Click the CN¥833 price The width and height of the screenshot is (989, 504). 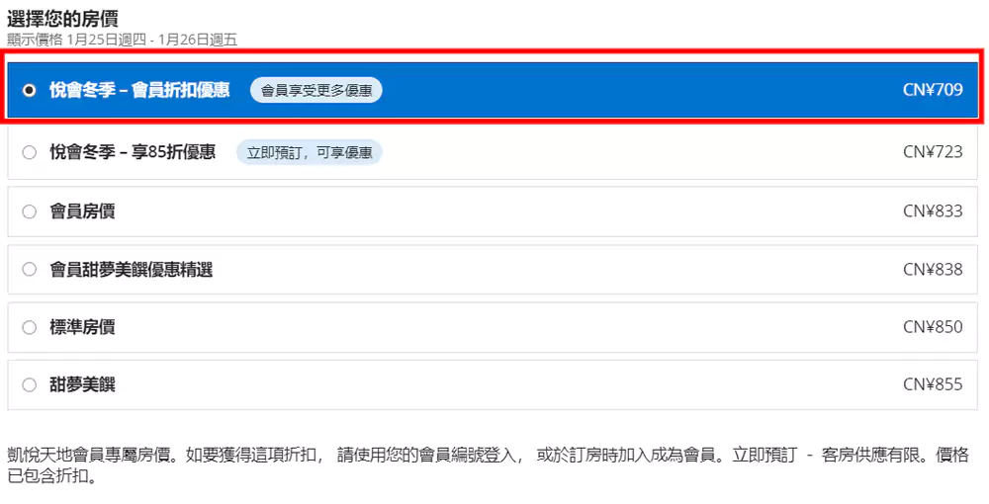click(933, 211)
